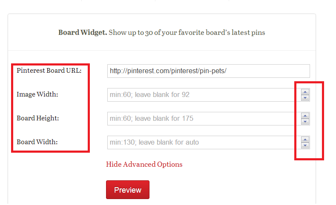
Task: Click the bold 'Board Widget.' title
Action: pos(83,33)
